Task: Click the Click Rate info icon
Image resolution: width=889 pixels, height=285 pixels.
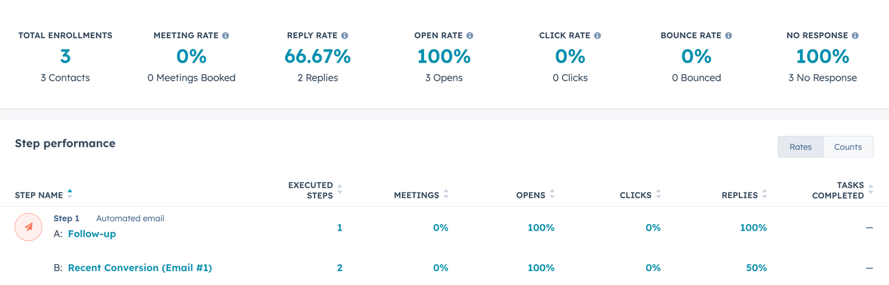Action: click(x=597, y=35)
